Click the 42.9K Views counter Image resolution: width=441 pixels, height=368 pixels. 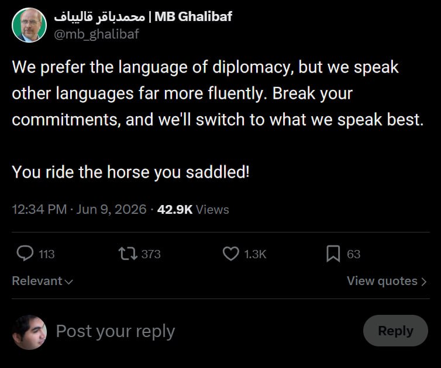coord(193,210)
